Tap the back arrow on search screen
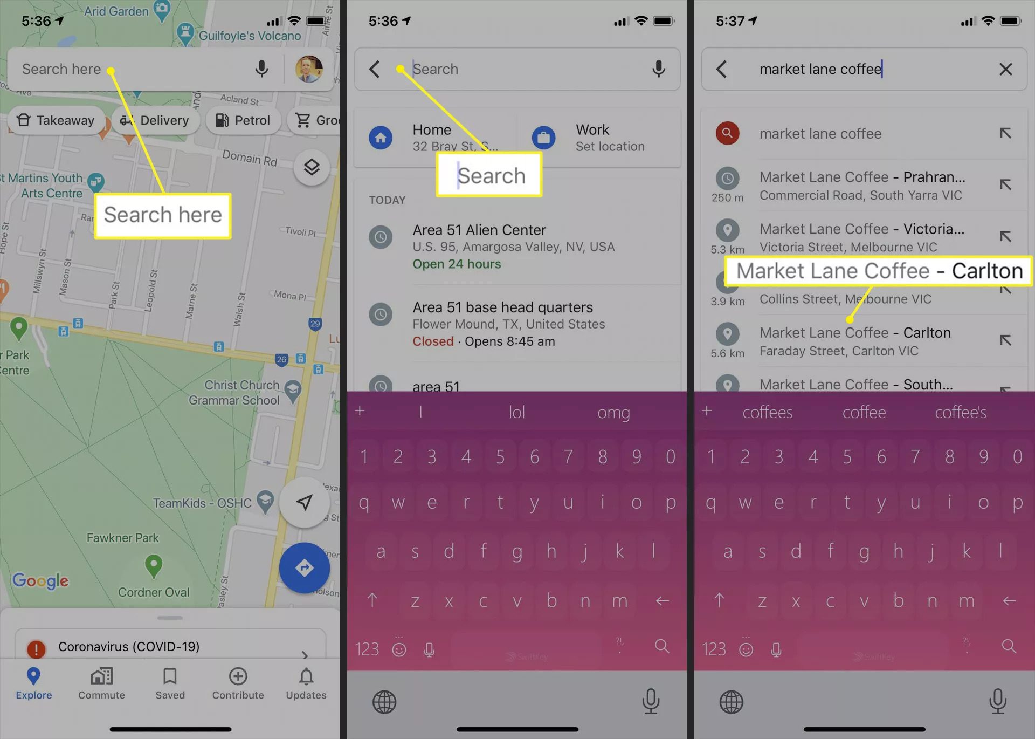The image size is (1035, 739). (x=375, y=69)
